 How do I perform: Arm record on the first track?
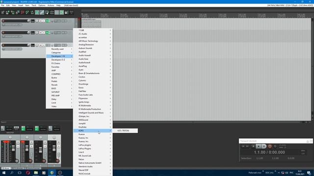3,21
